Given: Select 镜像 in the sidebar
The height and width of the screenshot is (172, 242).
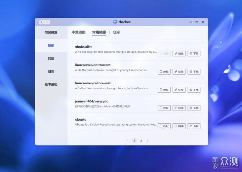Looking at the screenshot, I should point(51,45).
